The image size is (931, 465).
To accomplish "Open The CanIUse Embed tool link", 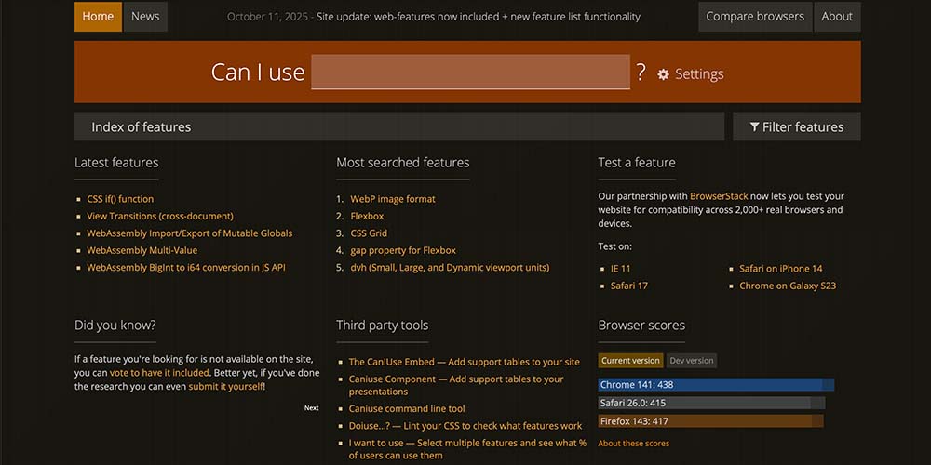I will (464, 362).
